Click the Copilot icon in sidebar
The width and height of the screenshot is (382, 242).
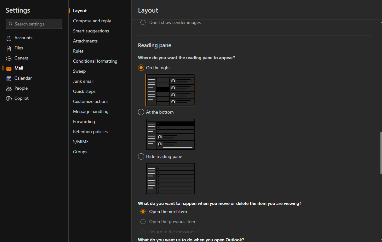point(9,98)
